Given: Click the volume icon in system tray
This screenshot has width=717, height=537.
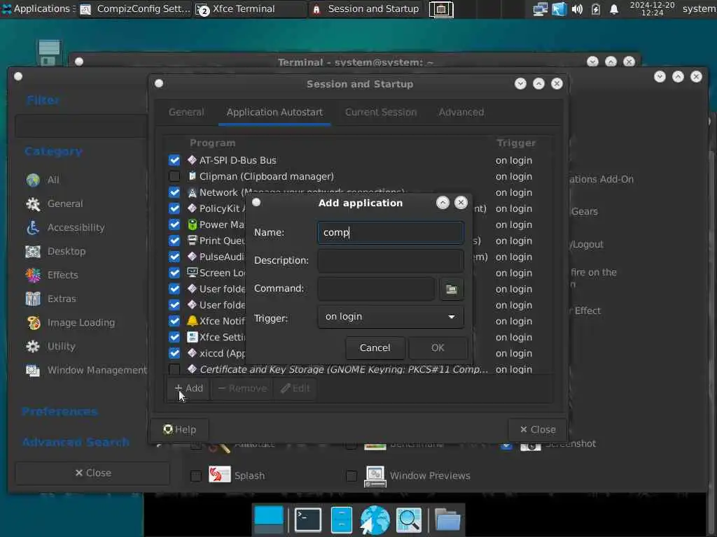Looking at the screenshot, I should [577, 9].
